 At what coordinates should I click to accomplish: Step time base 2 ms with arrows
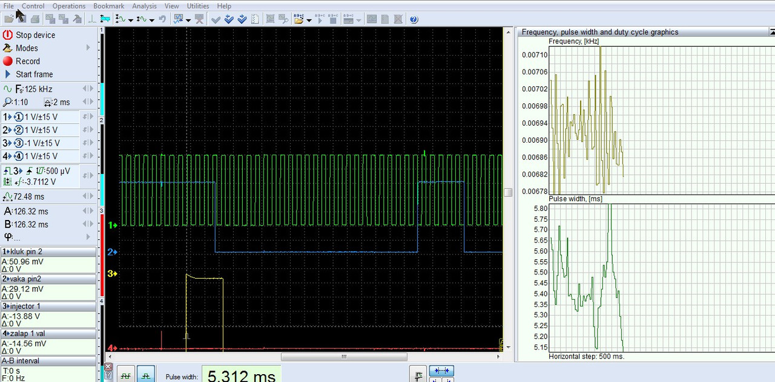click(x=88, y=102)
